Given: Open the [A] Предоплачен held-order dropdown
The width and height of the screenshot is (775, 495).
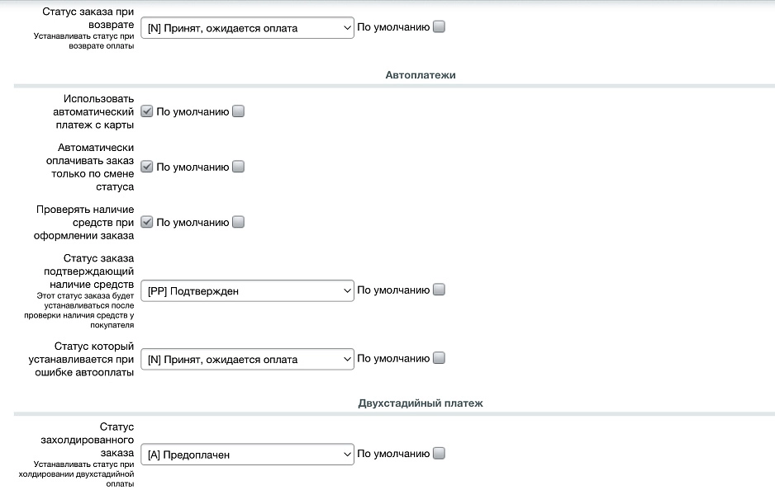Looking at the screenshot, I should coord(247,455).
